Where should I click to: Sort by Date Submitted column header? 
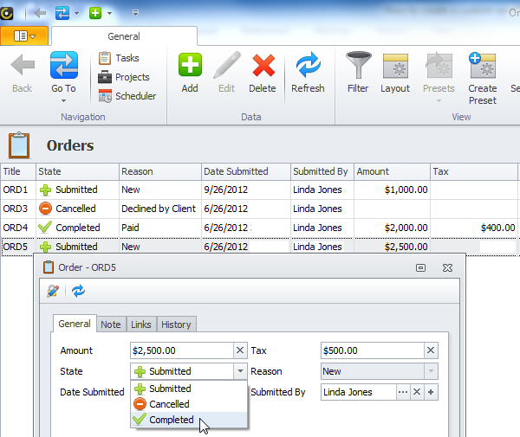pyautogui.click(x=237, y=171)
